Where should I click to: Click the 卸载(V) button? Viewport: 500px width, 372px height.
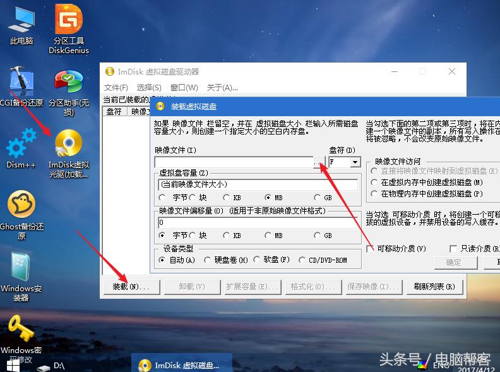pos(193,287)
